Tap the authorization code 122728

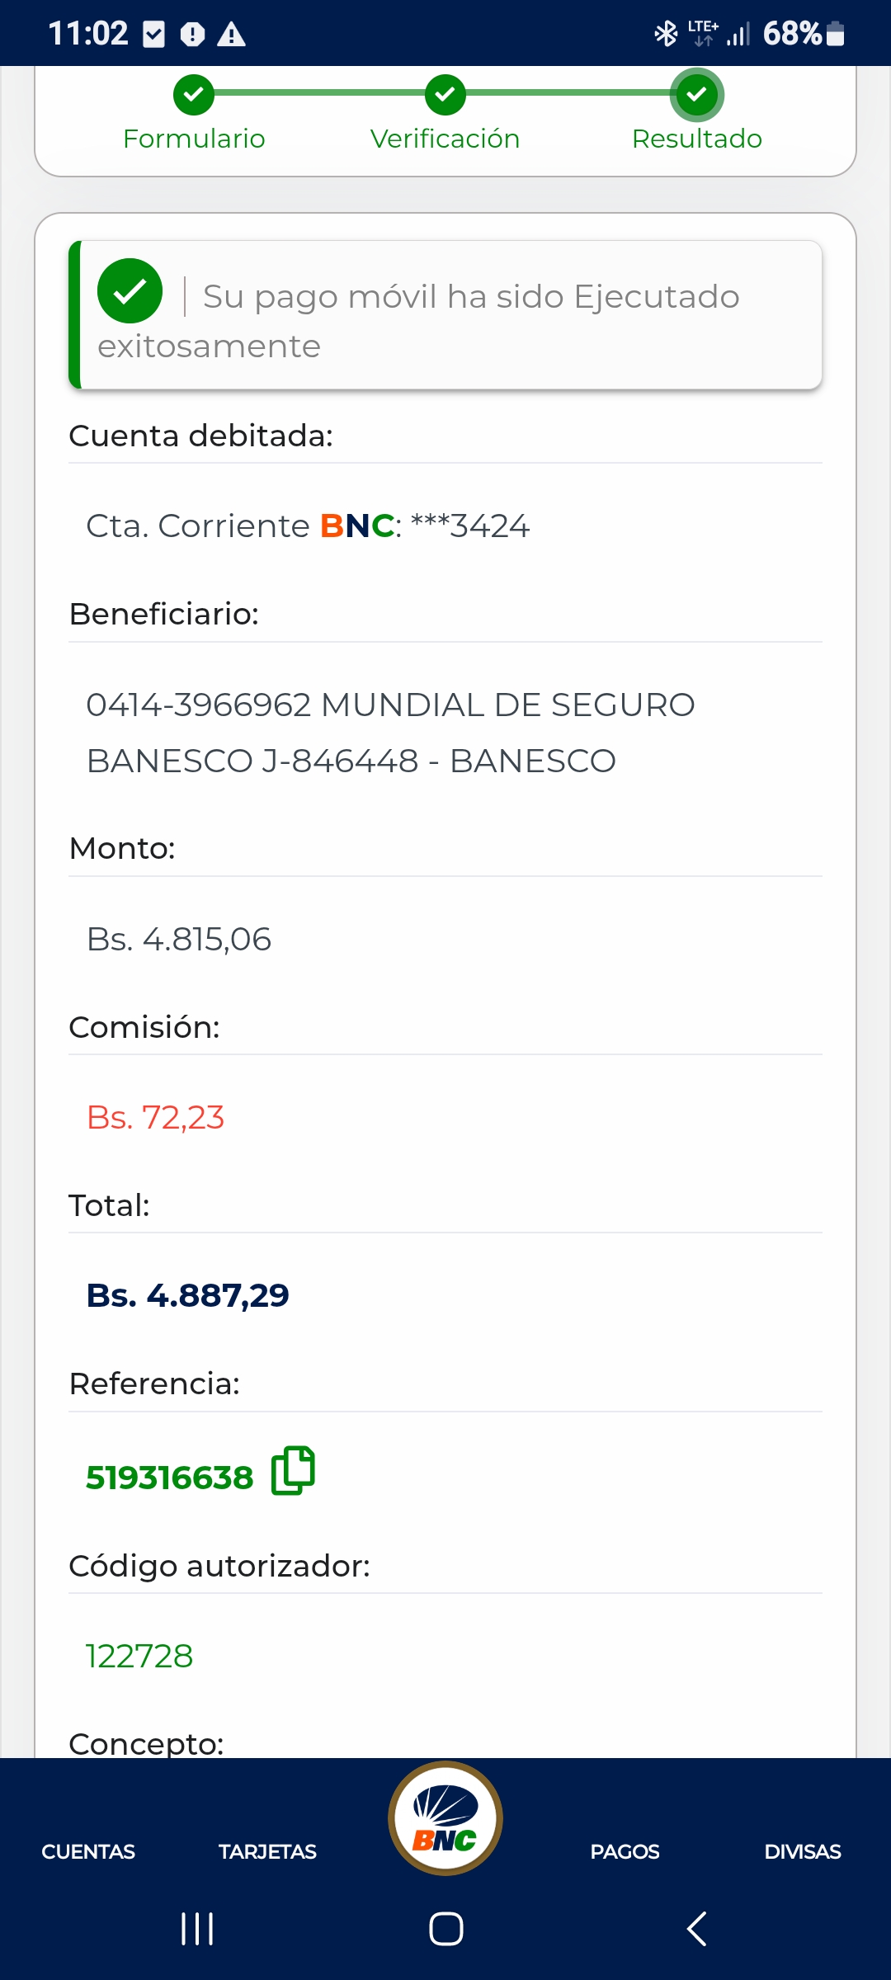pyautogui.click(x=139, y=1657)
